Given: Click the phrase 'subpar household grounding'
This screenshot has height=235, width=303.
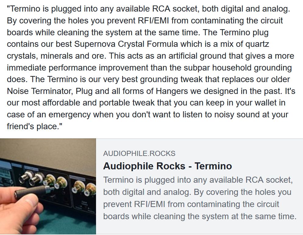Looking at the screenshot, I should coord(238,67).
